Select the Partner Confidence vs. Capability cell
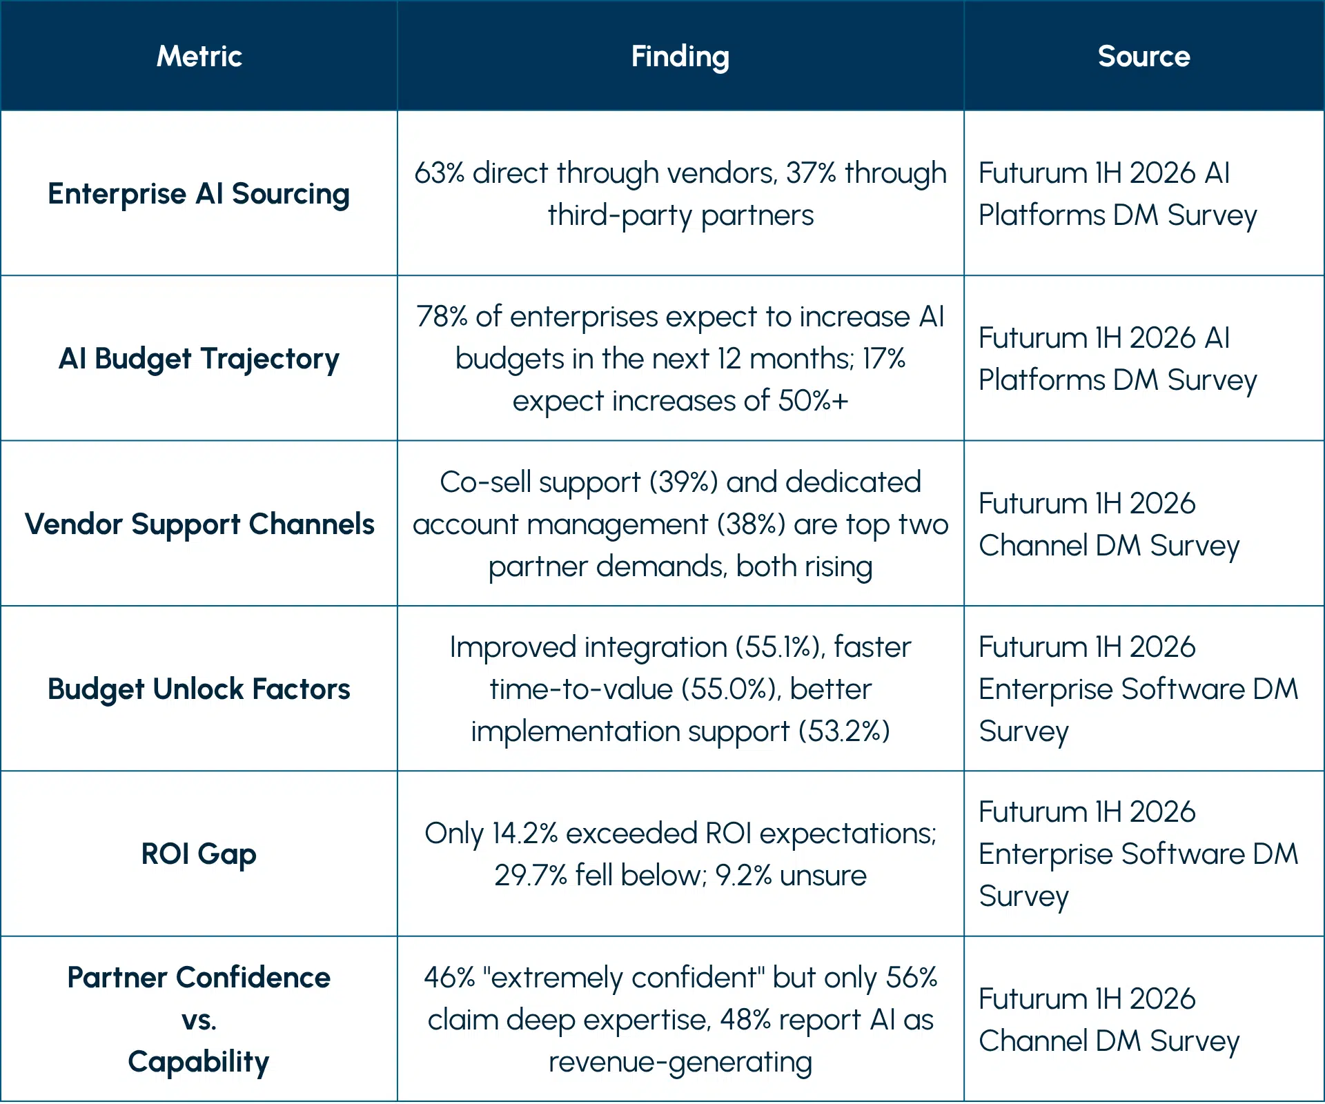 (199, 1019)
